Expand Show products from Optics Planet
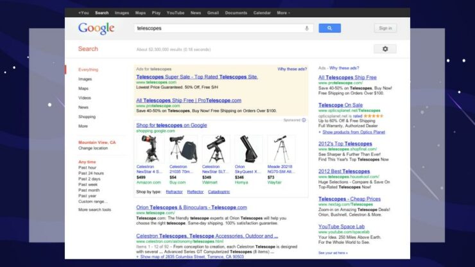Viewport: 475px width, 267px height. pyautogui.click(x=354, y=132)
